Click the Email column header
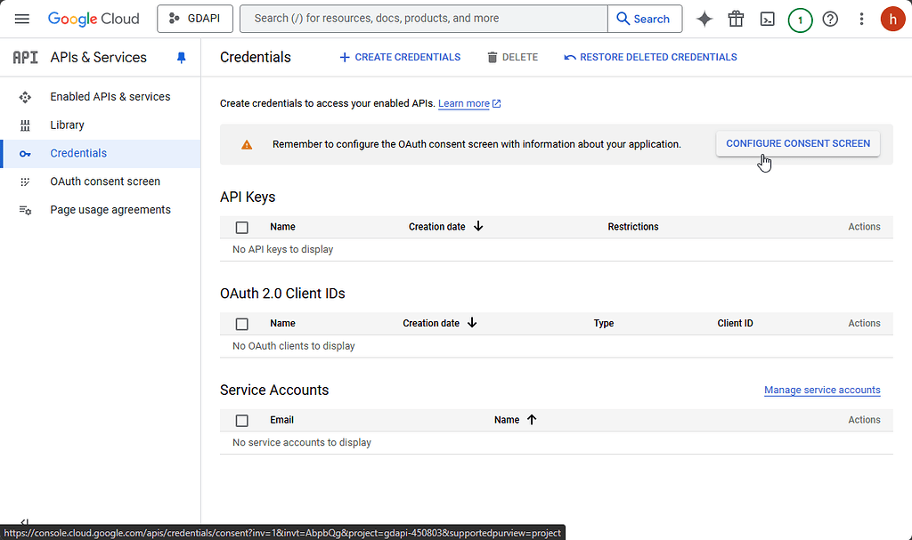912x540 pixels. click(281, 420)
